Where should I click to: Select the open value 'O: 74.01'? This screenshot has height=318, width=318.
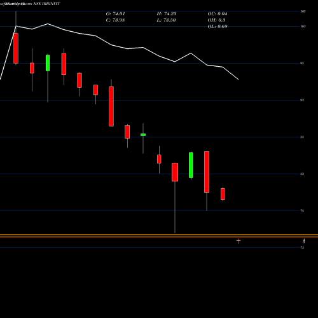click(115, 14)
